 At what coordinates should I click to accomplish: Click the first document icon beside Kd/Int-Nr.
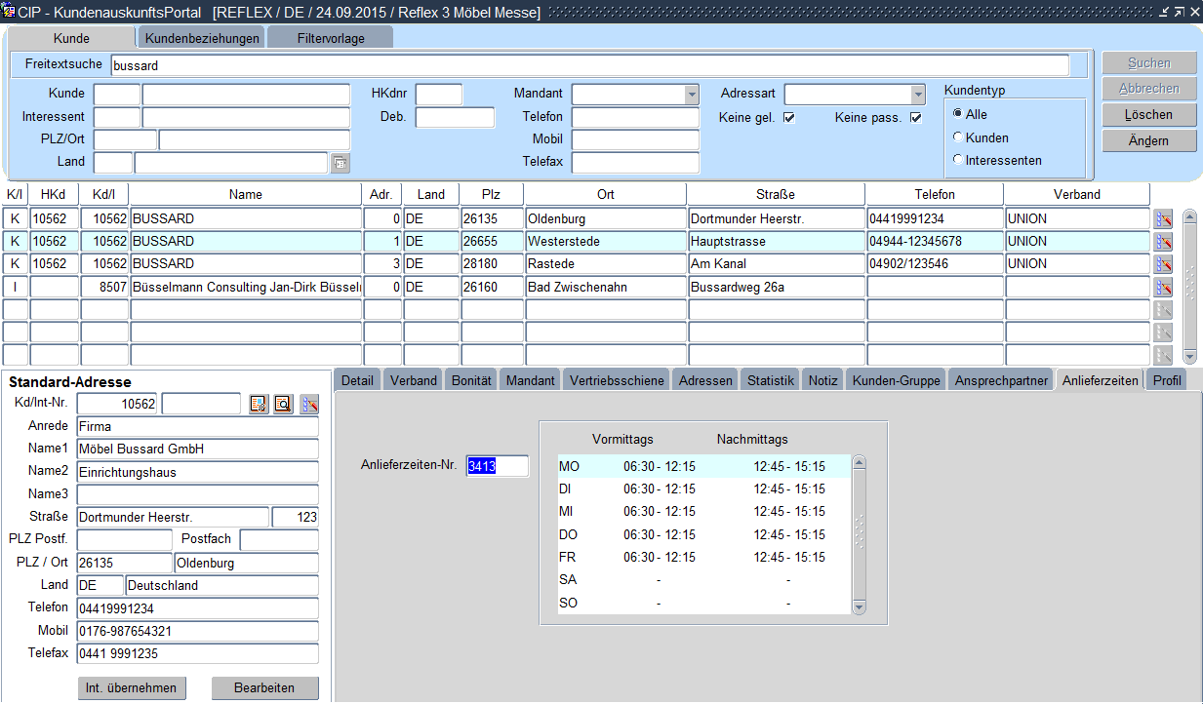pyautogui.click(x=259, y=404)
